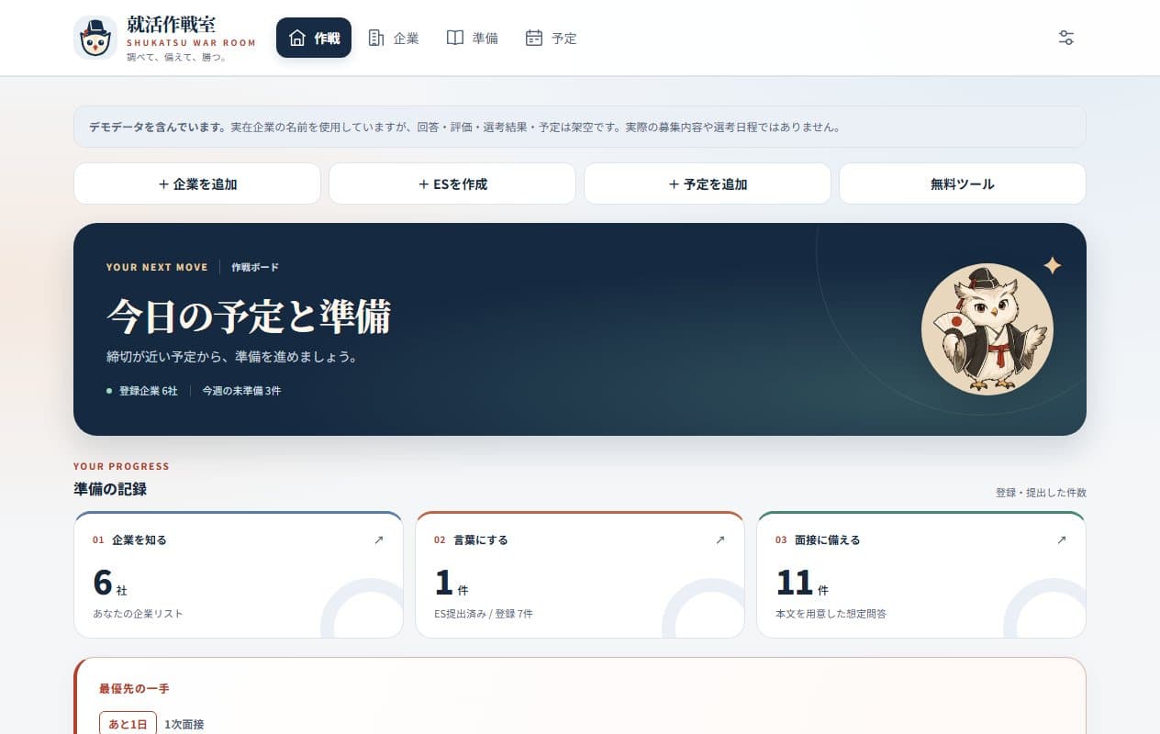This screenshot has height=734, width=1160.
Task: Click the 作戦ボード label in the banner
Action: (x=255, y=267)
